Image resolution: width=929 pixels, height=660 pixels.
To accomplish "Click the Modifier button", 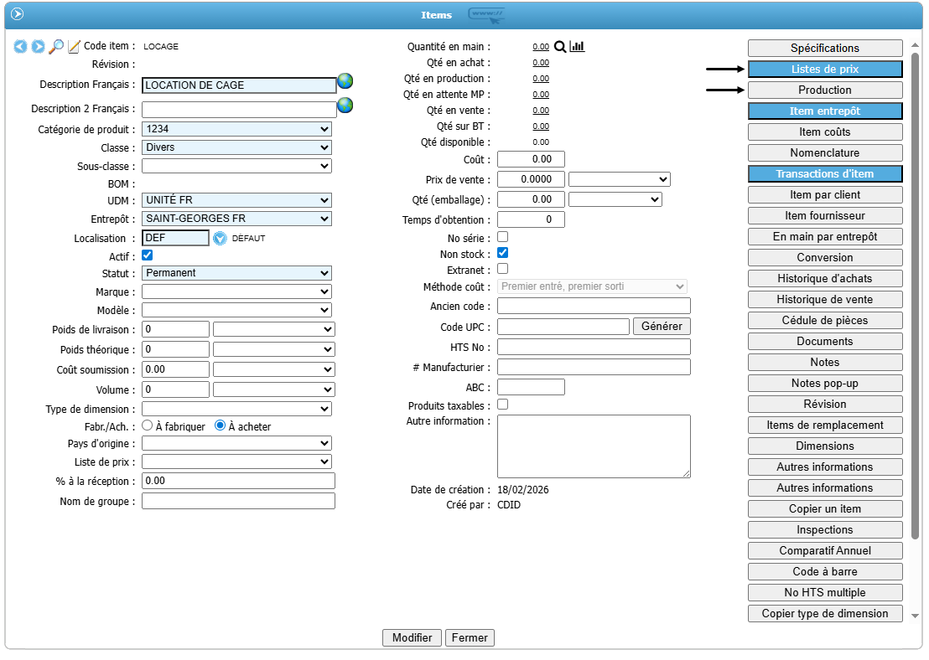I will (412, 637).
